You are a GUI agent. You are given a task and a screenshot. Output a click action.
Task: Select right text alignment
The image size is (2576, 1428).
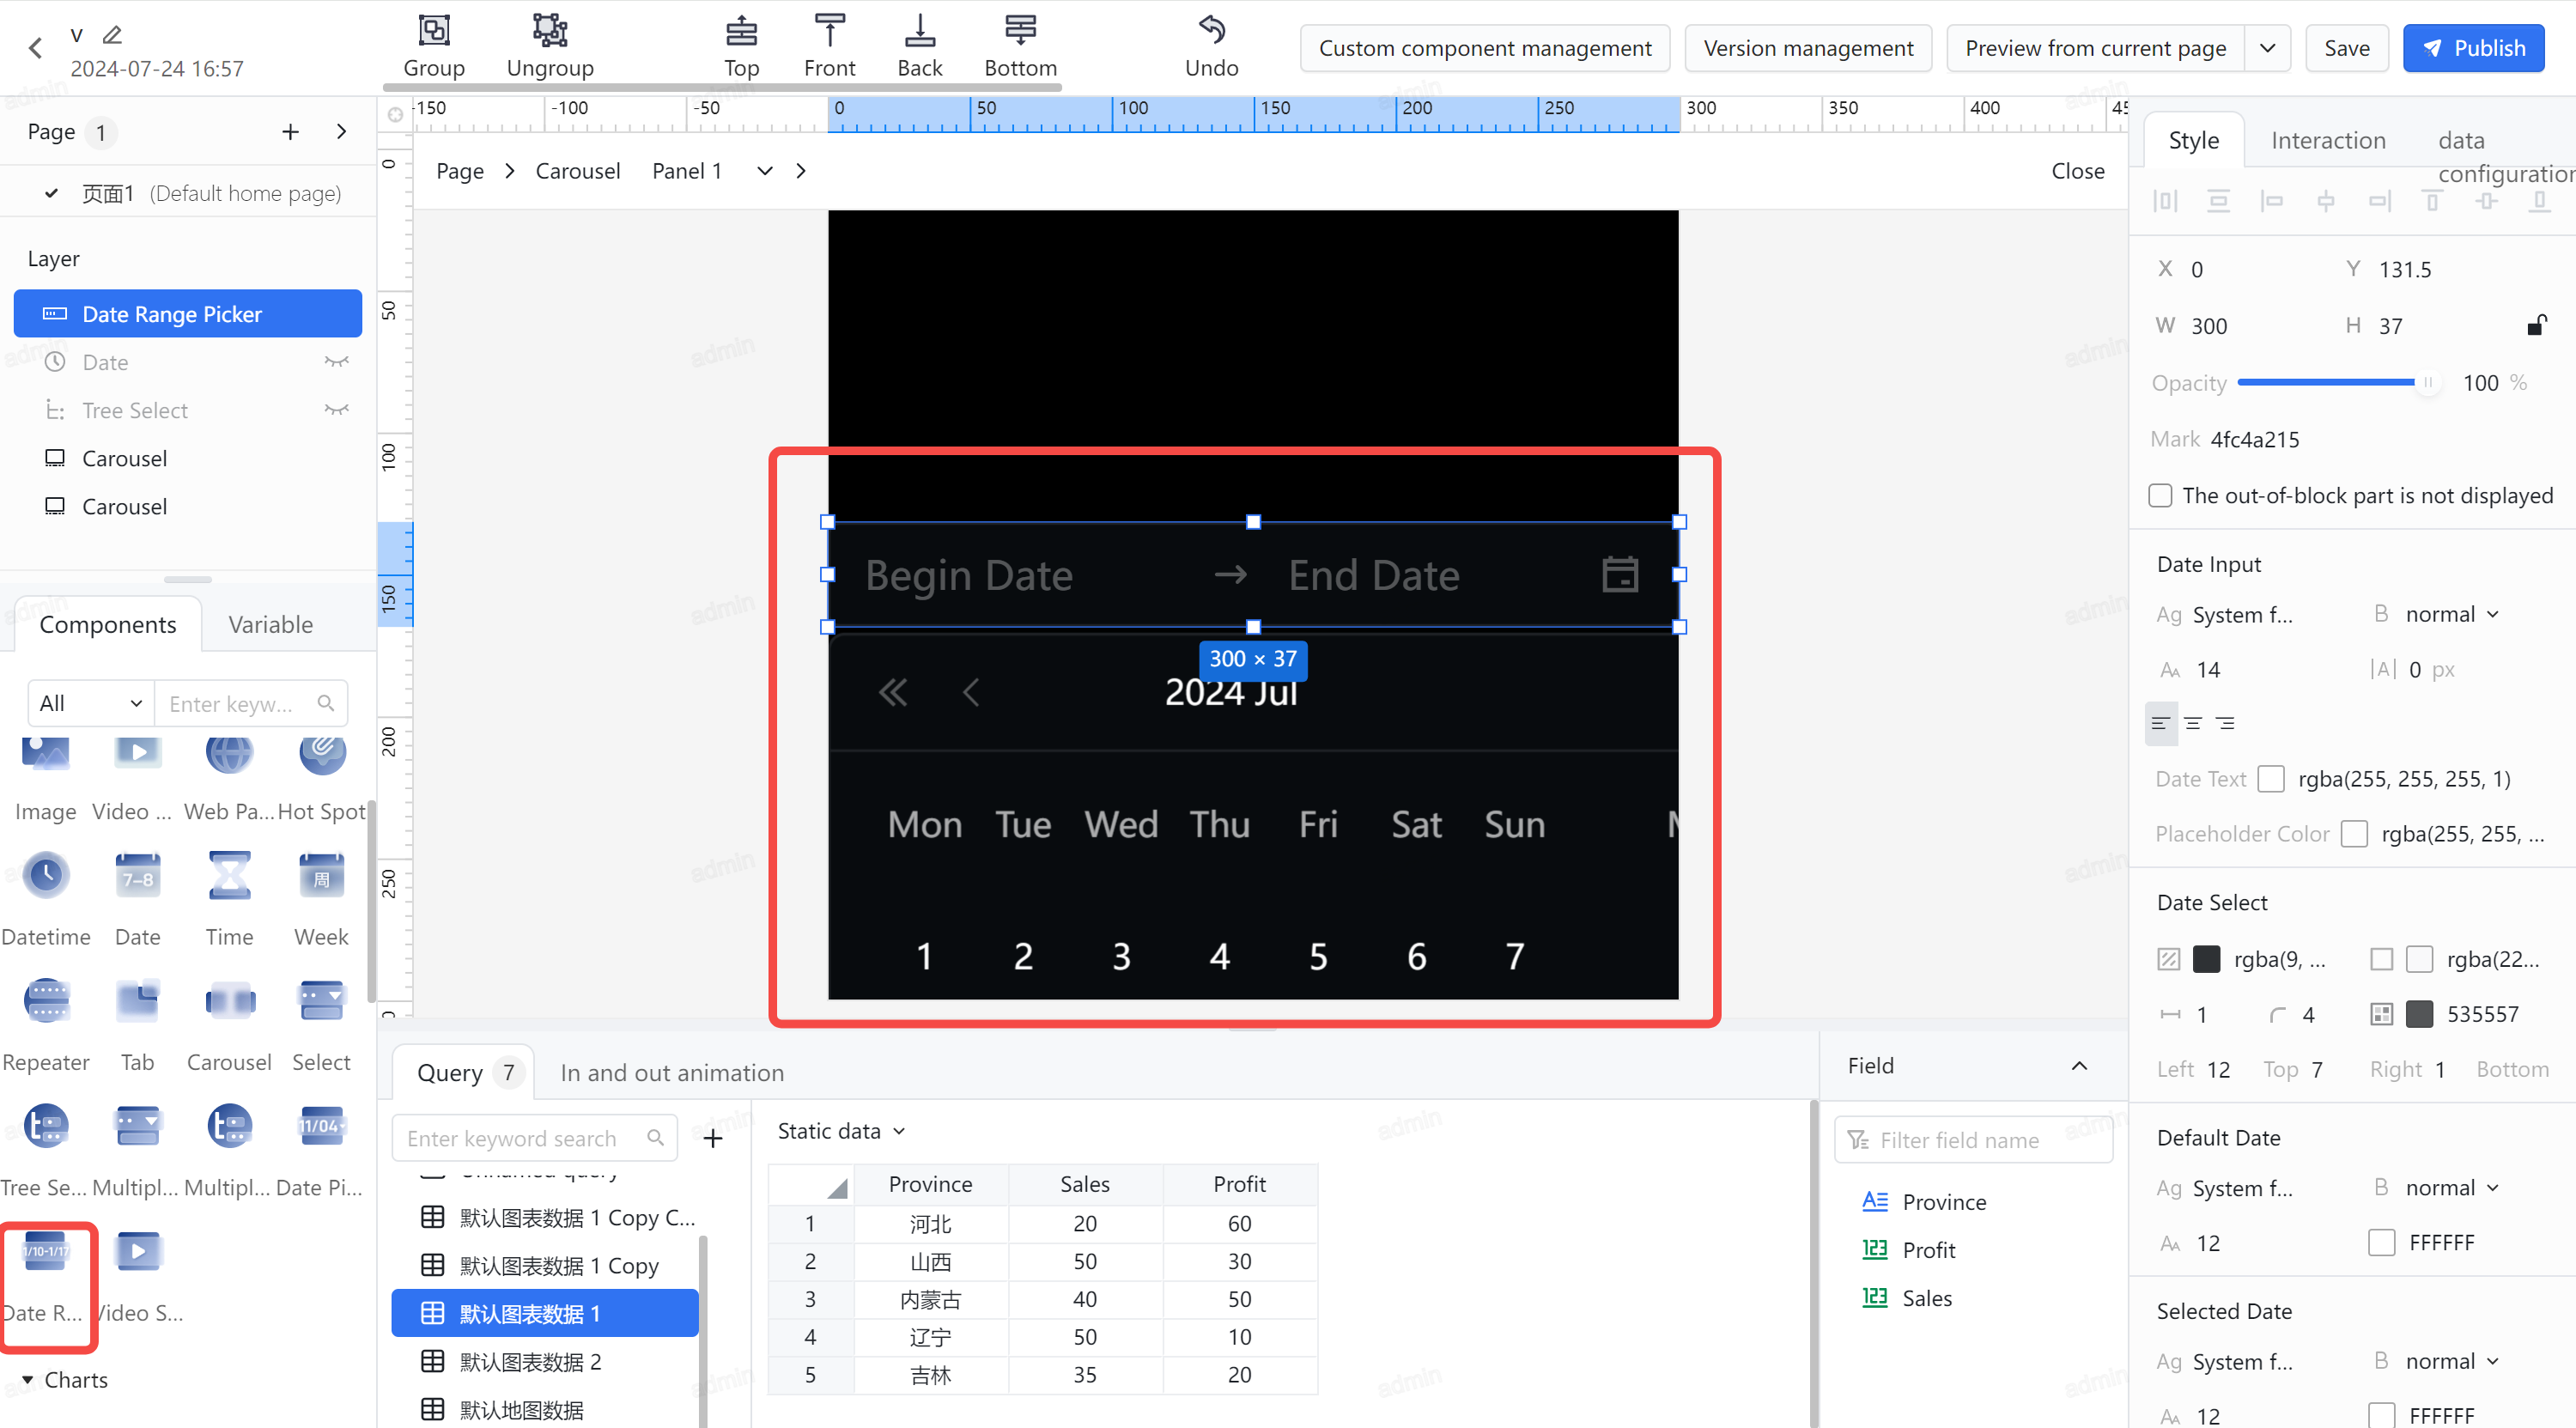pyautogui.click(x=2225, y=723)
